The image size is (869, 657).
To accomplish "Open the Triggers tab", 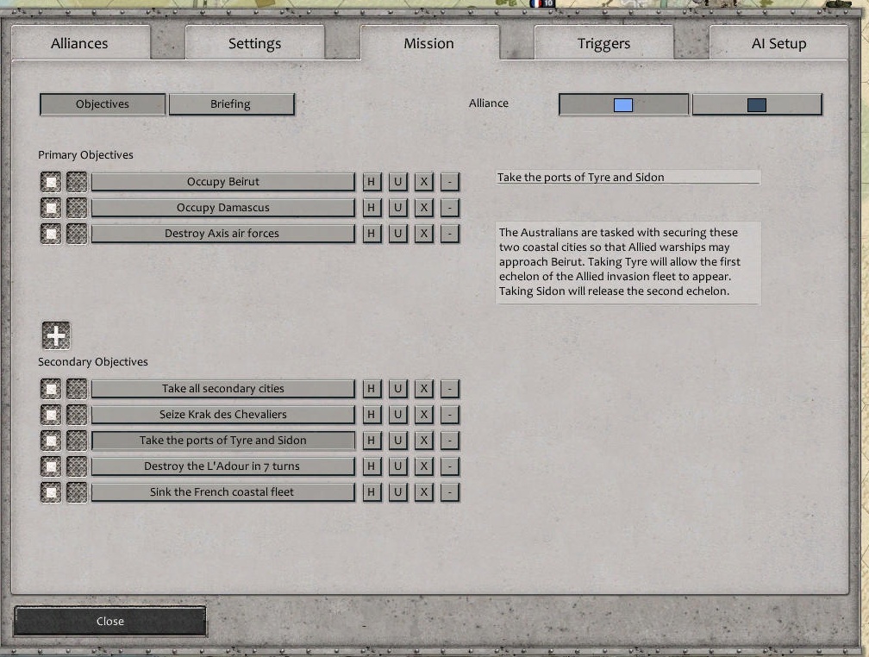I will (x=603, y=42).
